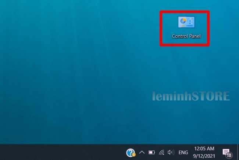The image size is (239, 160).
Task: Open the speaker volume icon
Action: tap(171, 152)
